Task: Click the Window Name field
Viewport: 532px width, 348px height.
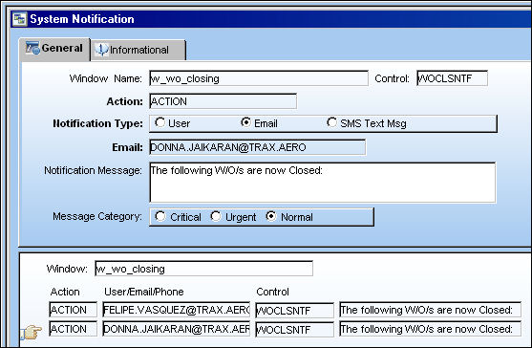Action: coord(259,78)
